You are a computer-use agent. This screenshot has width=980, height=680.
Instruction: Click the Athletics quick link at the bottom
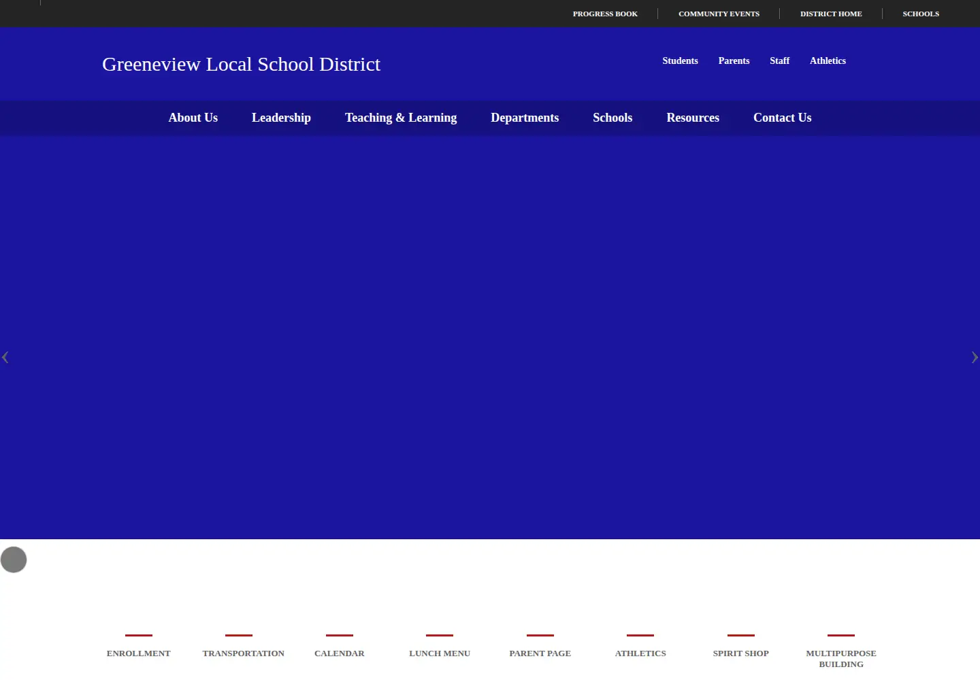click(640, 653)
